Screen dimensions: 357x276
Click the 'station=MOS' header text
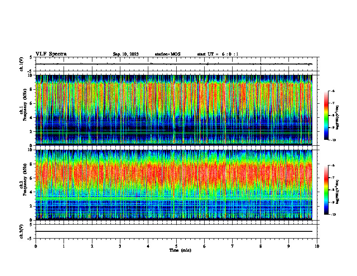pos(168,54)
